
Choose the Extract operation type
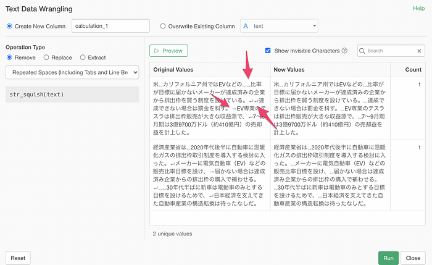(83, 57)
